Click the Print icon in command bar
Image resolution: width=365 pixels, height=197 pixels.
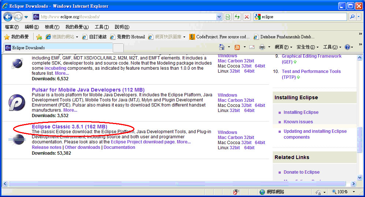click(x=262, y=47)
